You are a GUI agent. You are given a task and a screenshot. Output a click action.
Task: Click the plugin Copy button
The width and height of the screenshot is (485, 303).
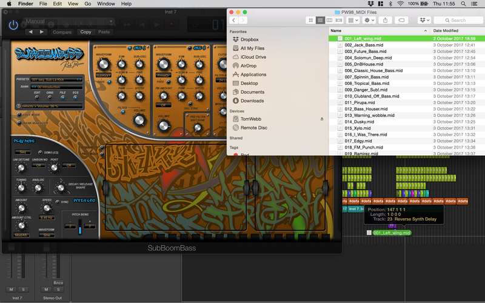(85, 32)
